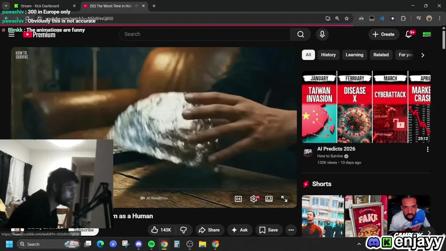Open options for AI Predicts 2026 video
This screenshot has height=251, width=446.
428,149
